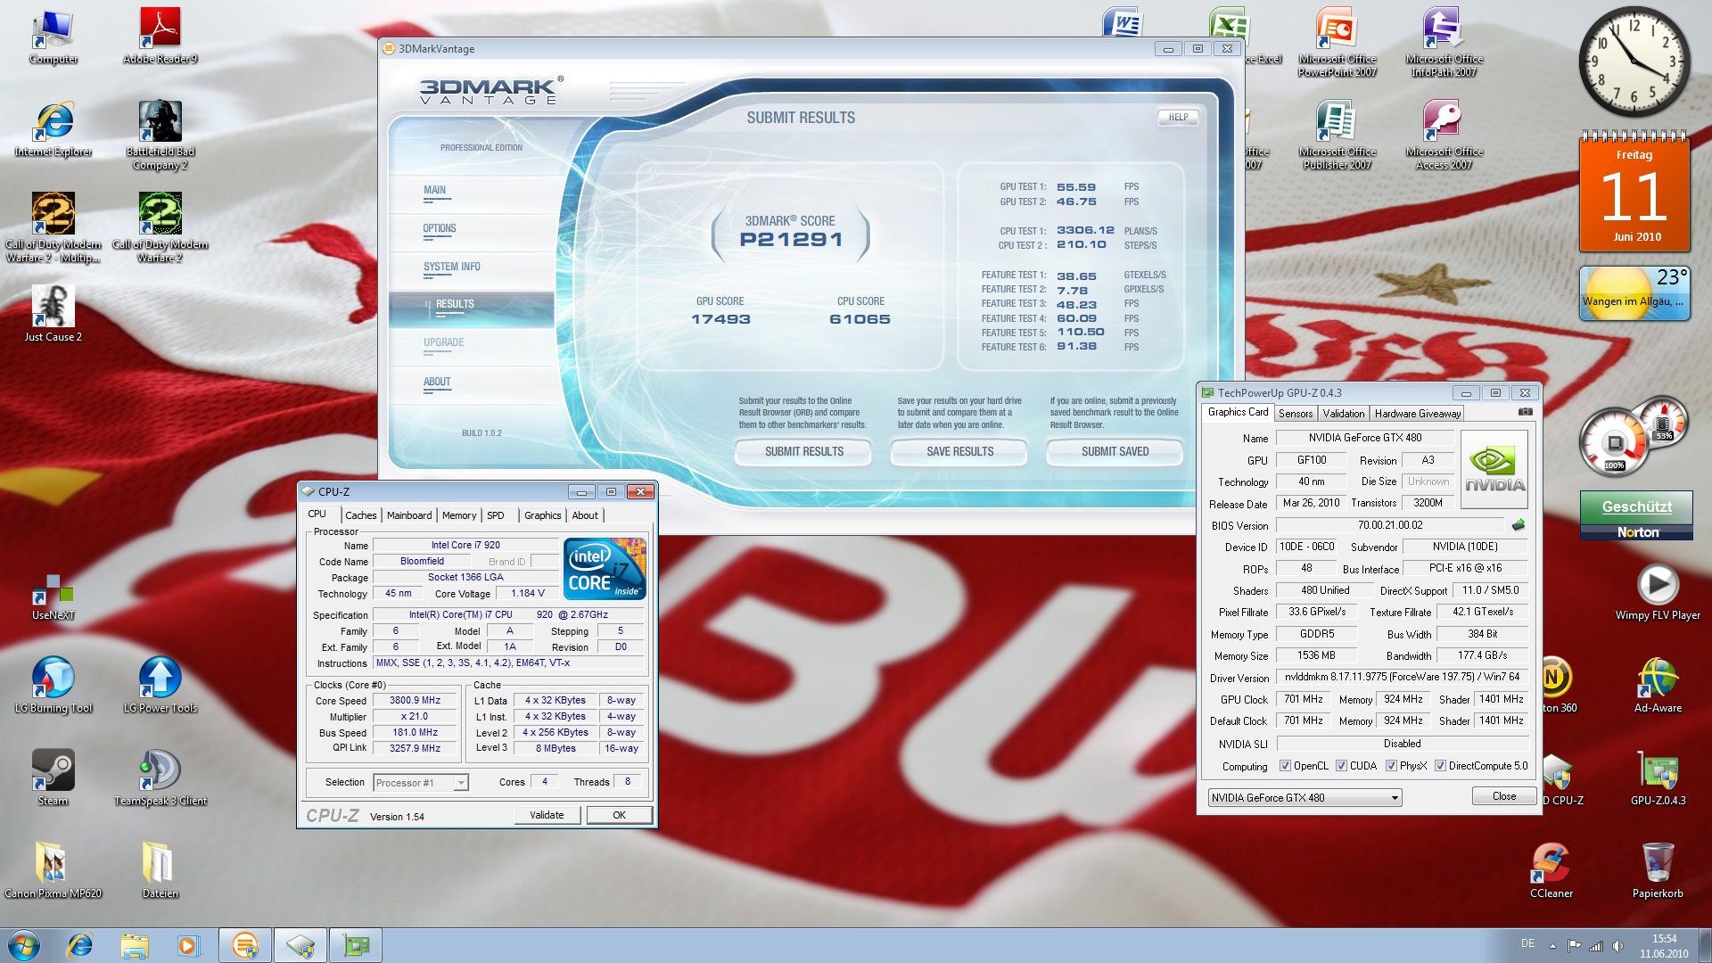
Task: Open Canon Pixma MP620 folder icon
Action: click(x=53, y=871)
